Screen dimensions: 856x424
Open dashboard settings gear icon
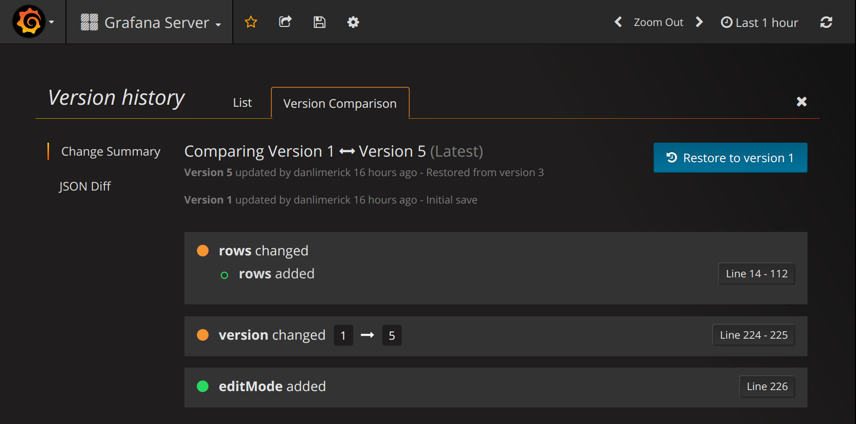(353, 22)
